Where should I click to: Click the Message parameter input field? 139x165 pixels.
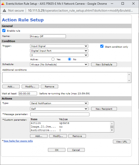pos(60,114)
